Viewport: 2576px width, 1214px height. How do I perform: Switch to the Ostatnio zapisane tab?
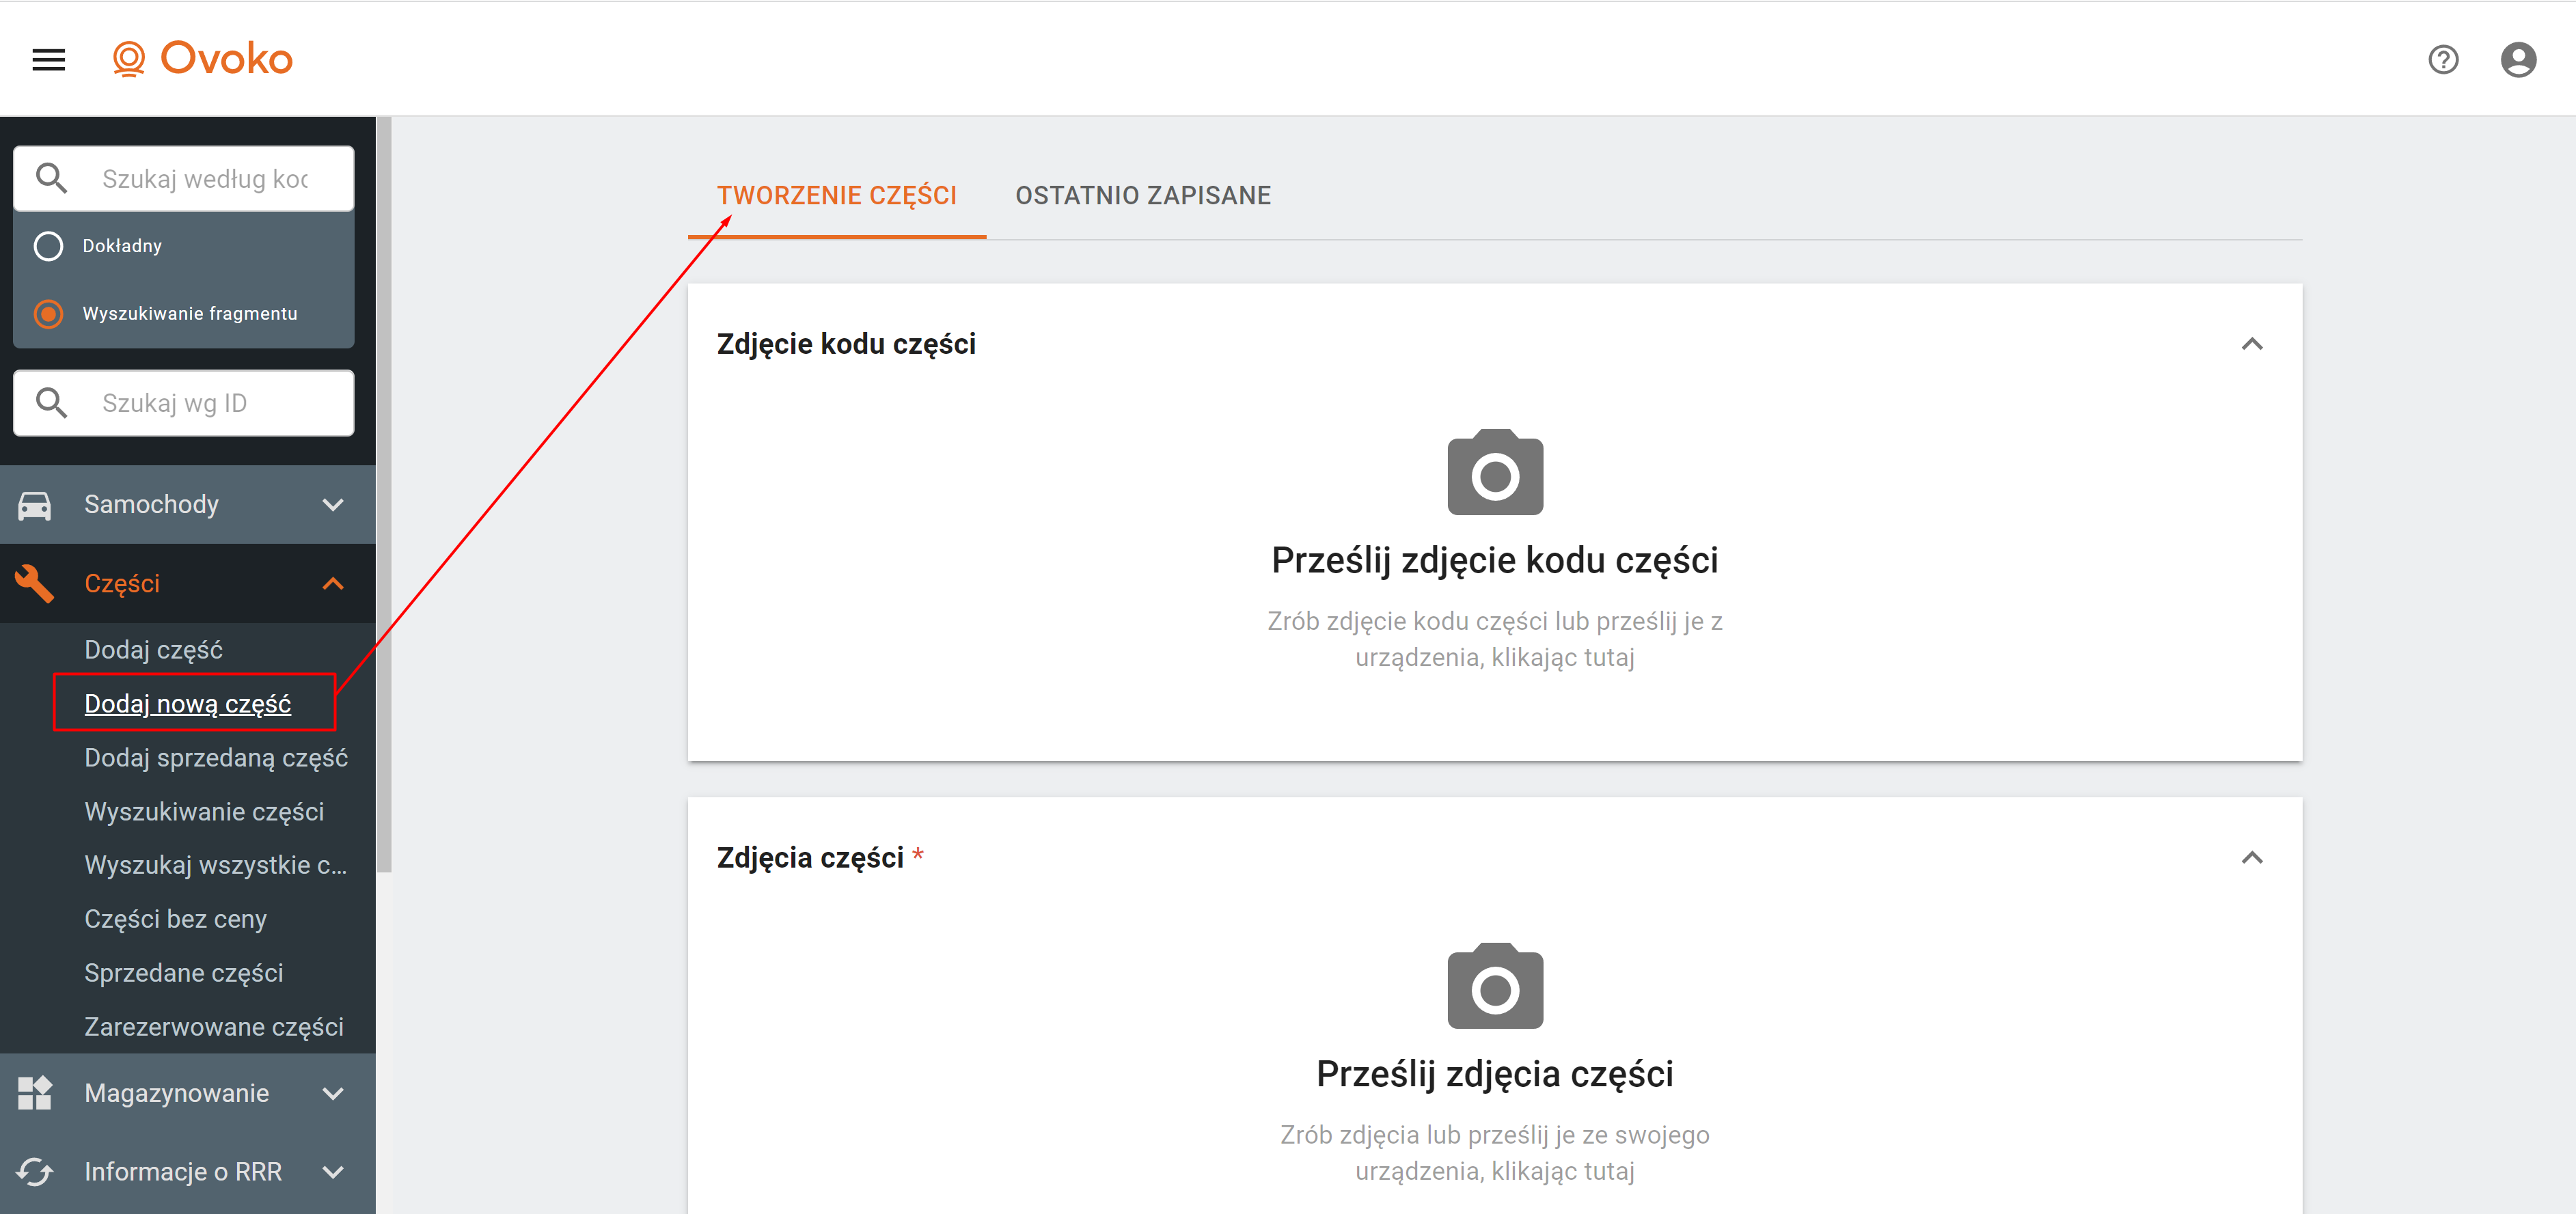coord(1142,196)
